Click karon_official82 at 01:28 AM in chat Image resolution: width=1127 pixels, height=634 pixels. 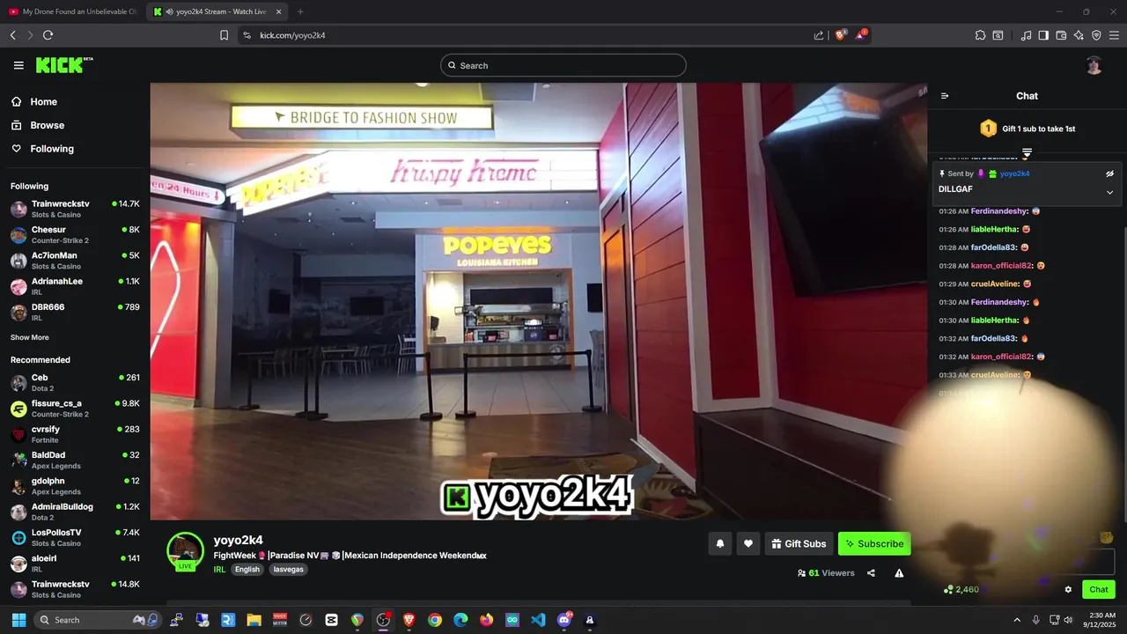pyautogui.click(x=1002, y=266)
